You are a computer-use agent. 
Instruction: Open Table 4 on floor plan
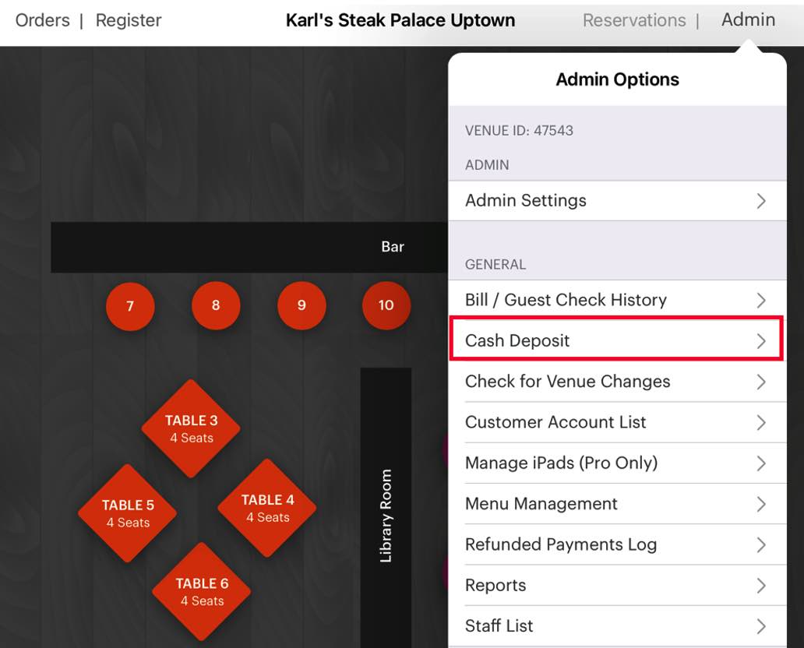point(267,508)
